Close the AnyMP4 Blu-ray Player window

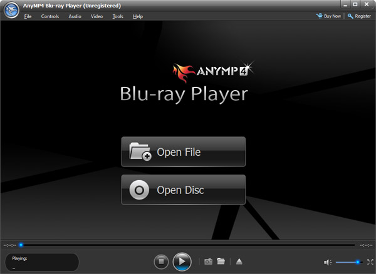pos(367,4)
